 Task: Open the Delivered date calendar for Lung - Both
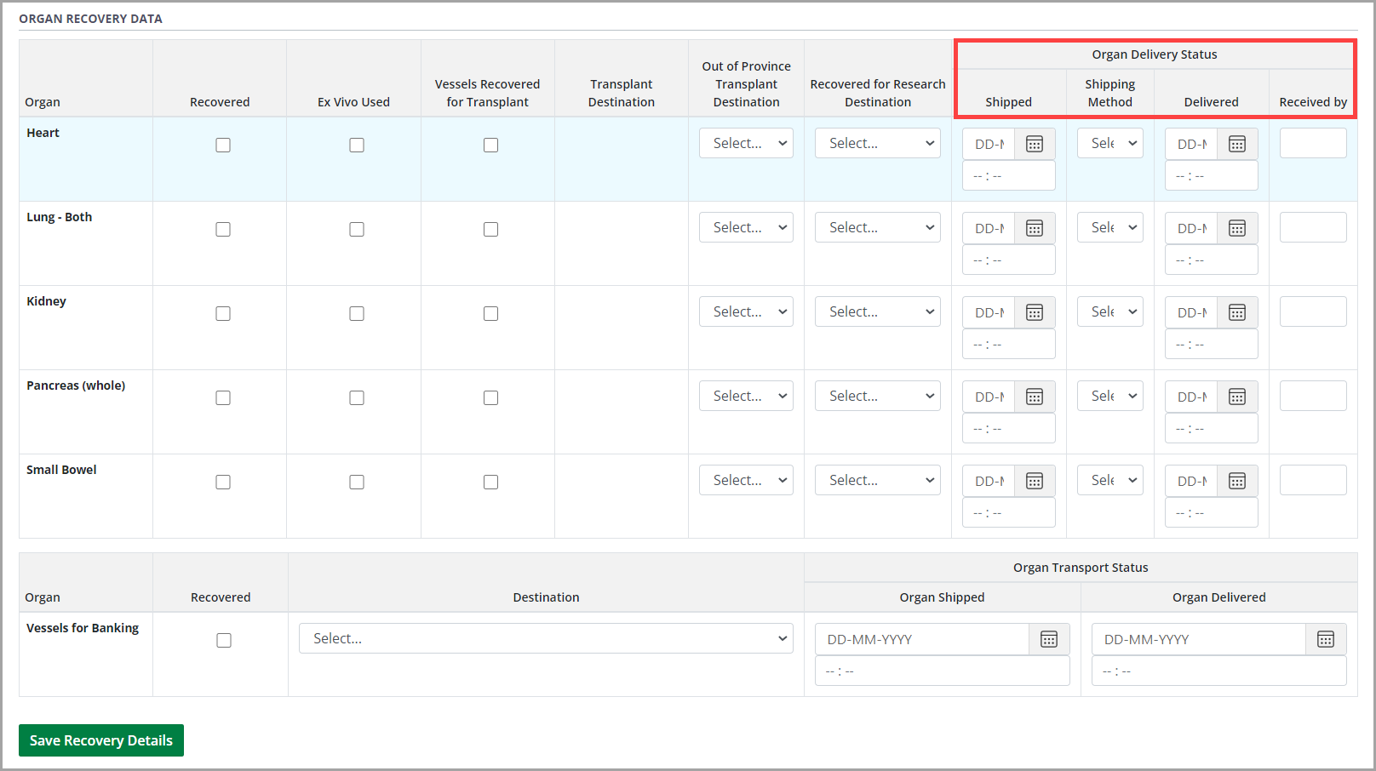[x=1236, y=227]
